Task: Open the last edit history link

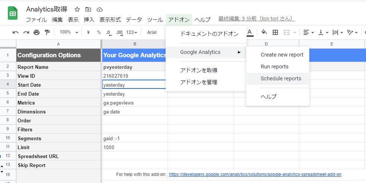Action: click(x=257, y=19)
